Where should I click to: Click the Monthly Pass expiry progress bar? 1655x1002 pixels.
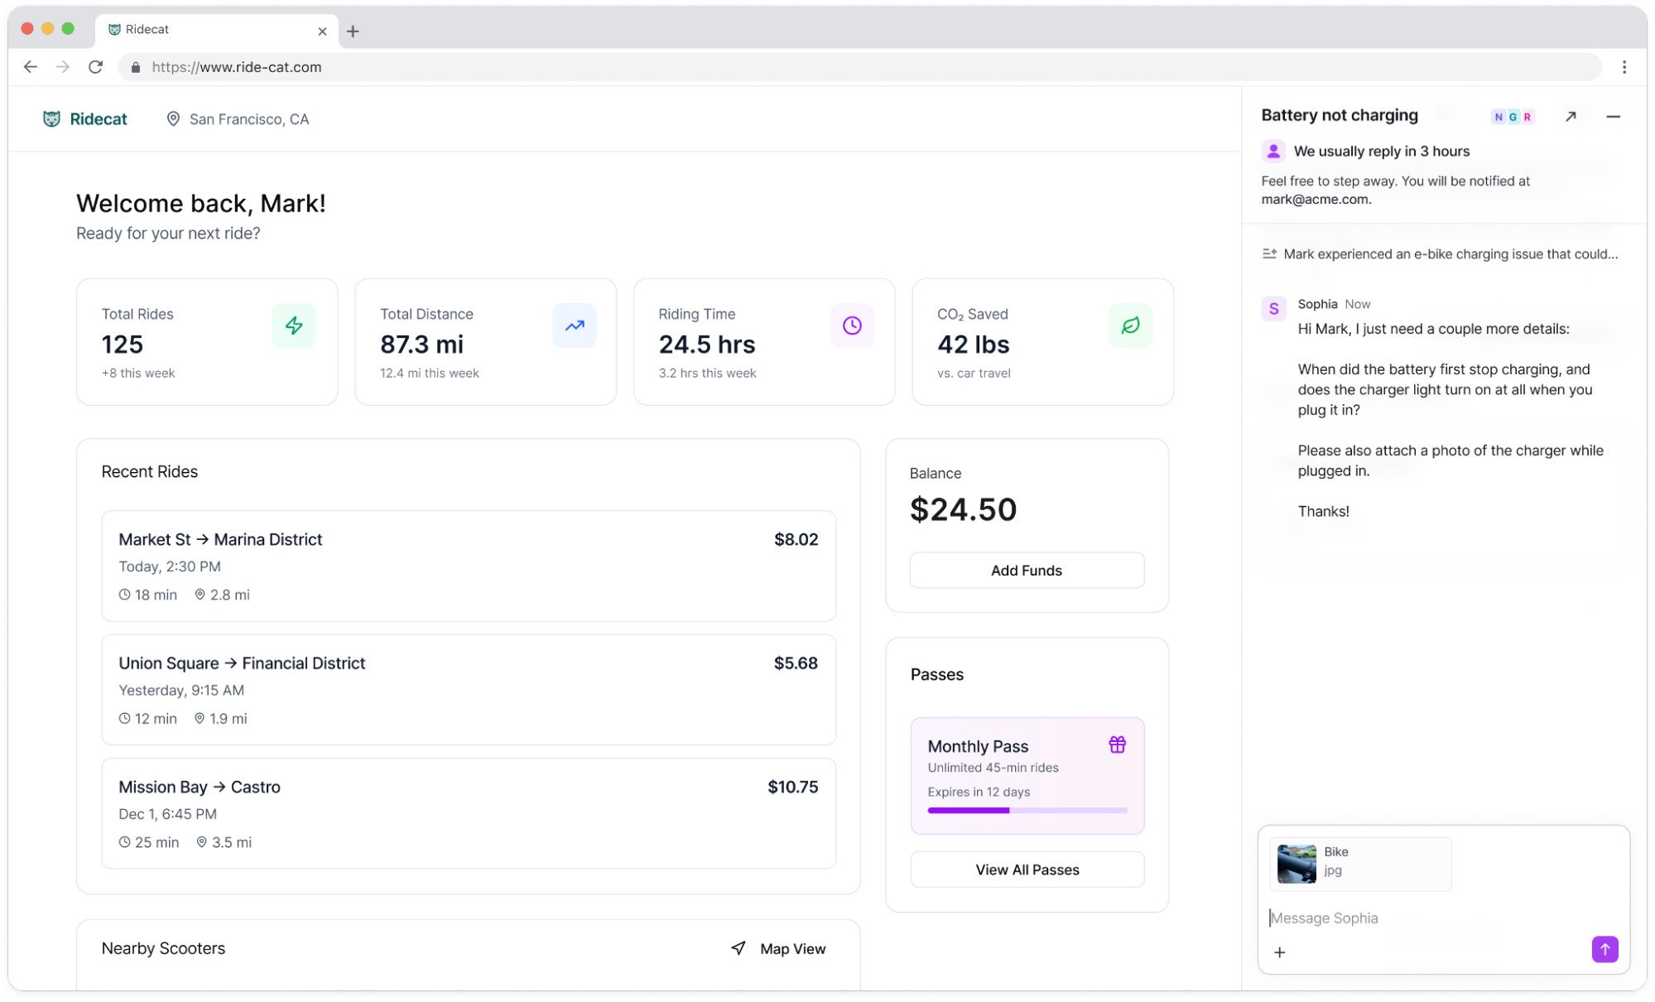coord(1027,811)
